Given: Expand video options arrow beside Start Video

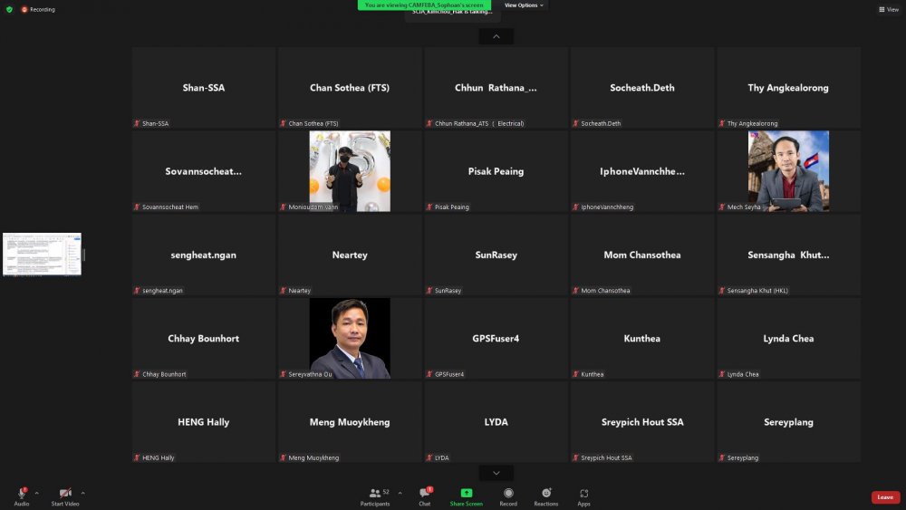Looking at the screenshot, I should (x=82, y=493).
